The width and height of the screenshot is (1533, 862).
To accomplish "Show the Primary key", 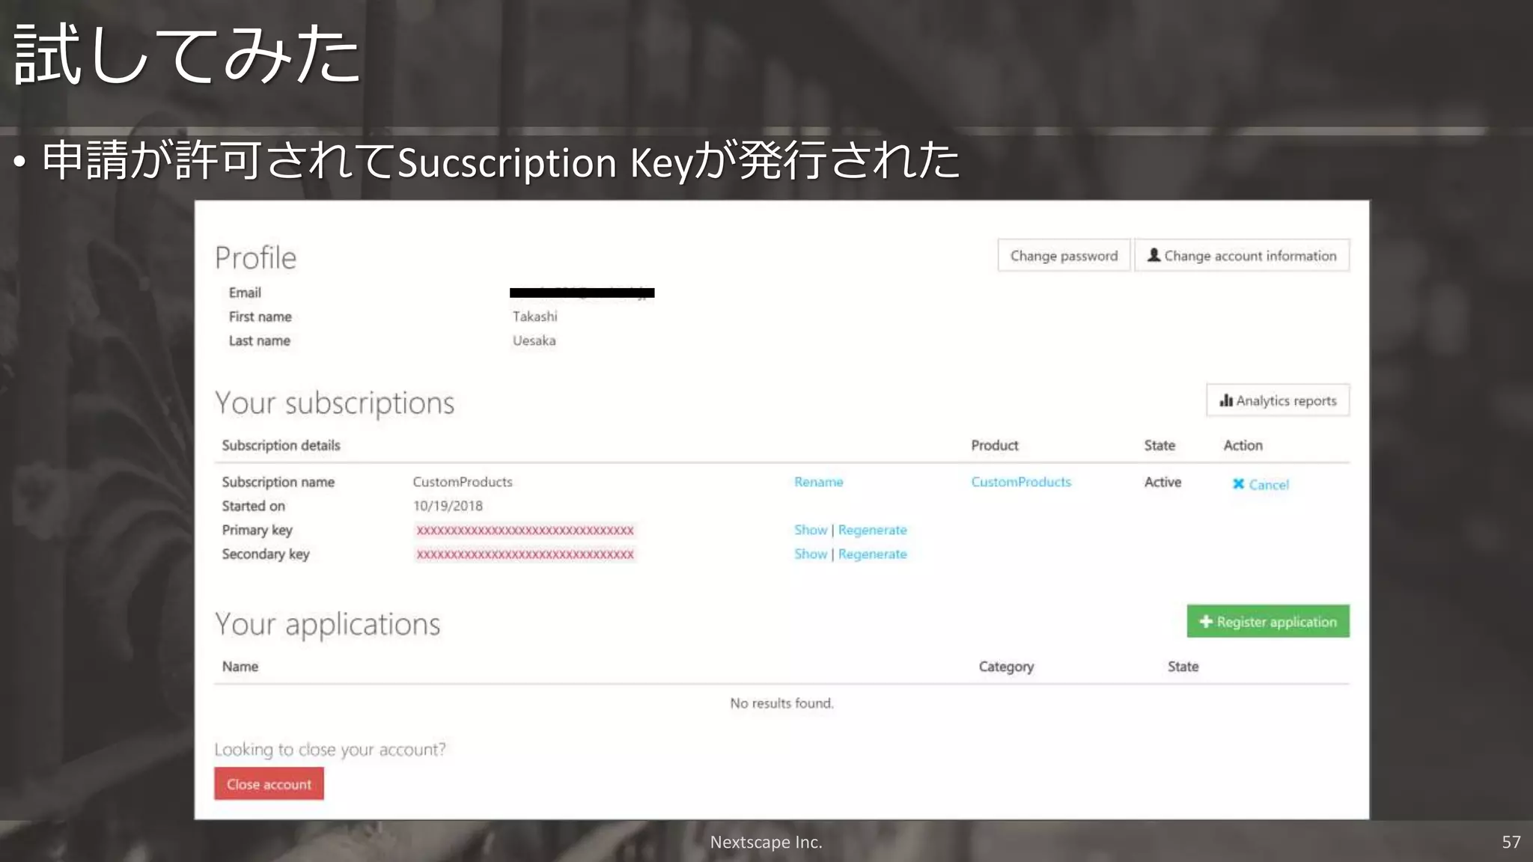I will pos(811,530).
